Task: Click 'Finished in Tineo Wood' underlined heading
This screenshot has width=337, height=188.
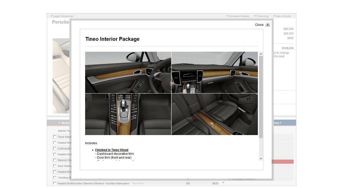Action: click(112, 150)
